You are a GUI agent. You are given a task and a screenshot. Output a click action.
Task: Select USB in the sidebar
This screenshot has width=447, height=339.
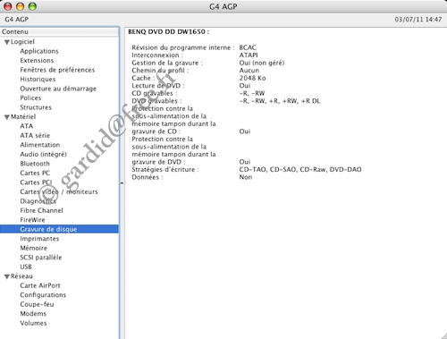[26, 267]
